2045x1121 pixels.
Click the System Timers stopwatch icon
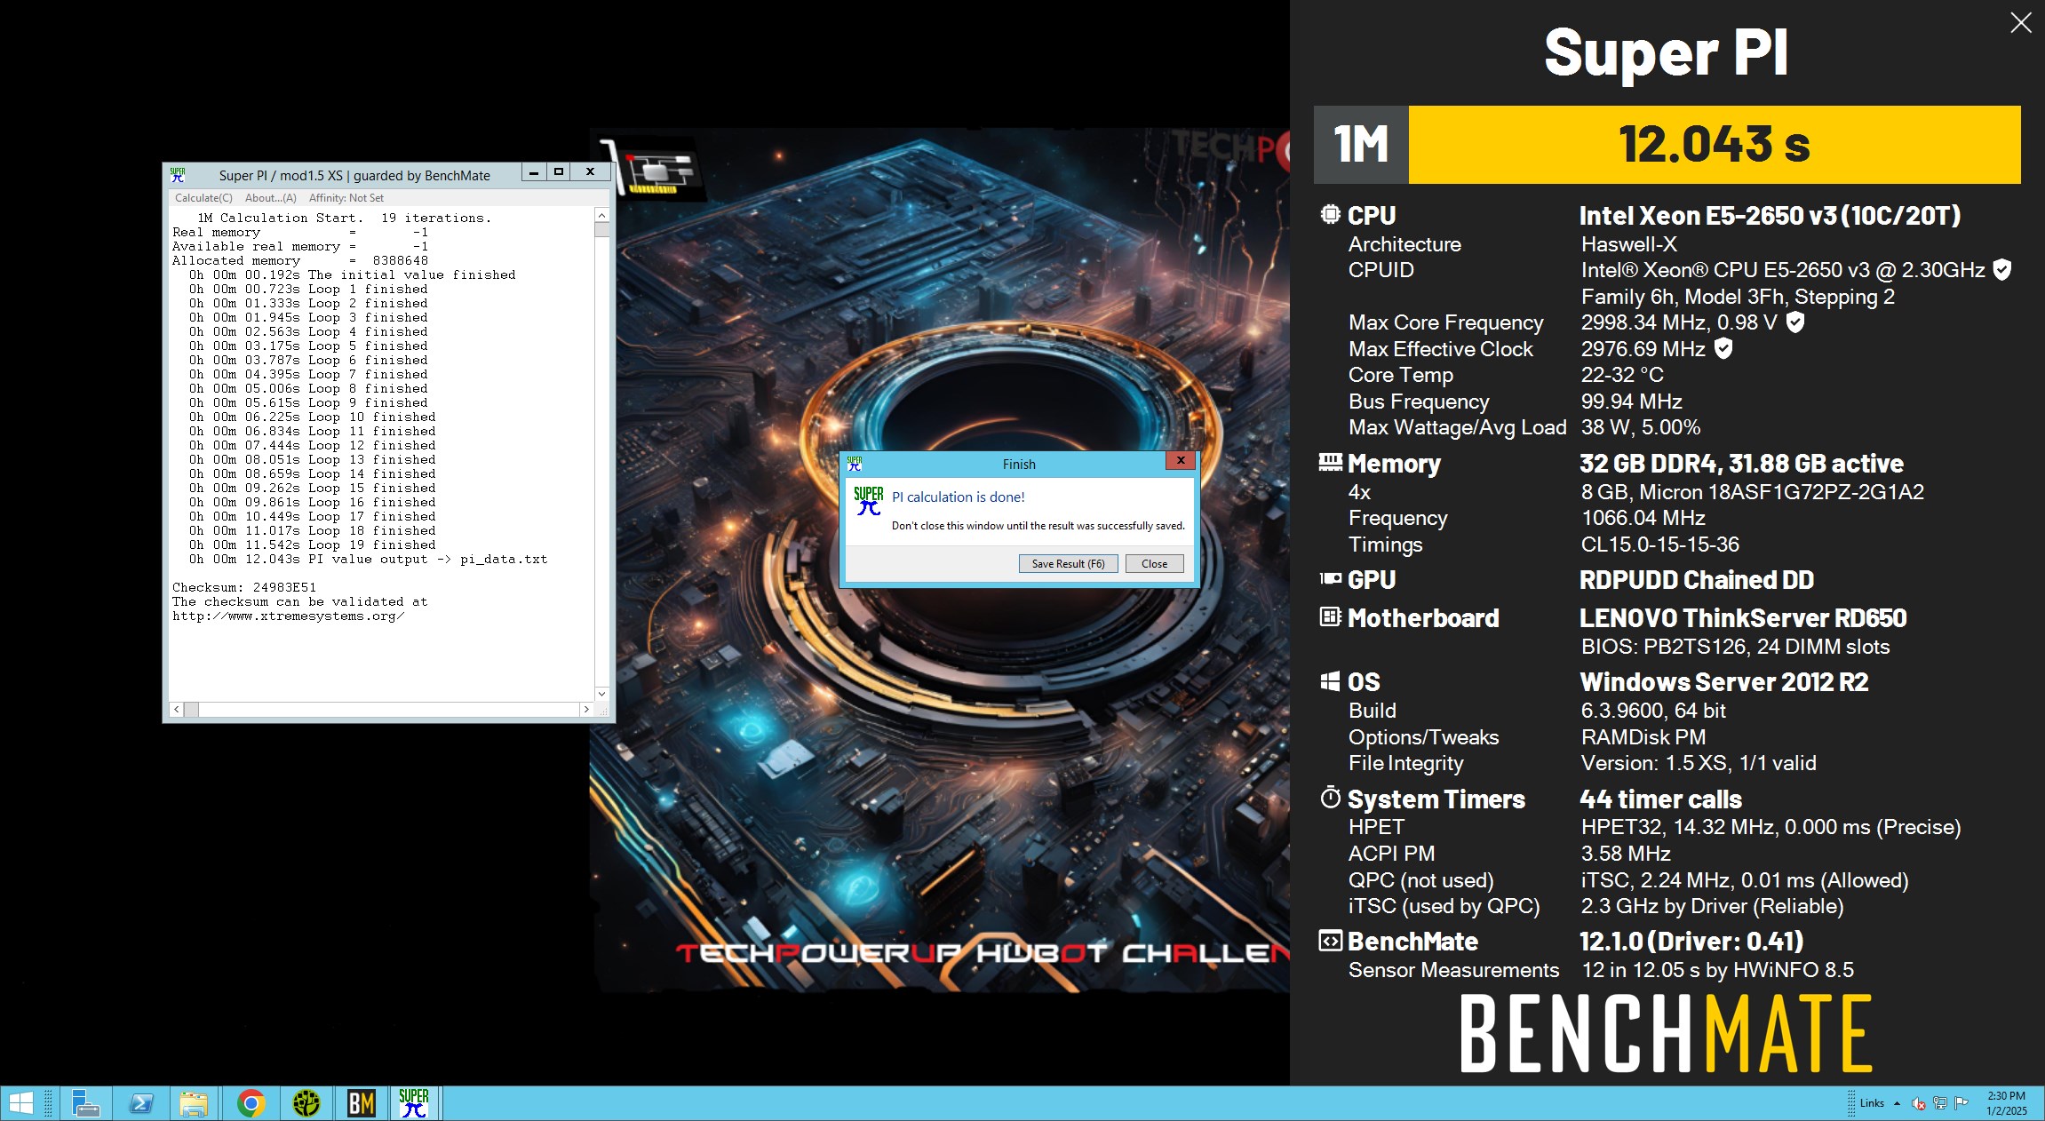pos(1330,797)
